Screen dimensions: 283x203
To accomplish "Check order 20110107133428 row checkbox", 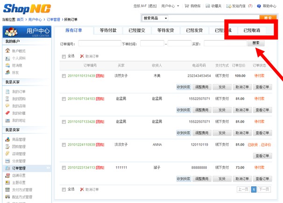I will [x=64, y=122].
